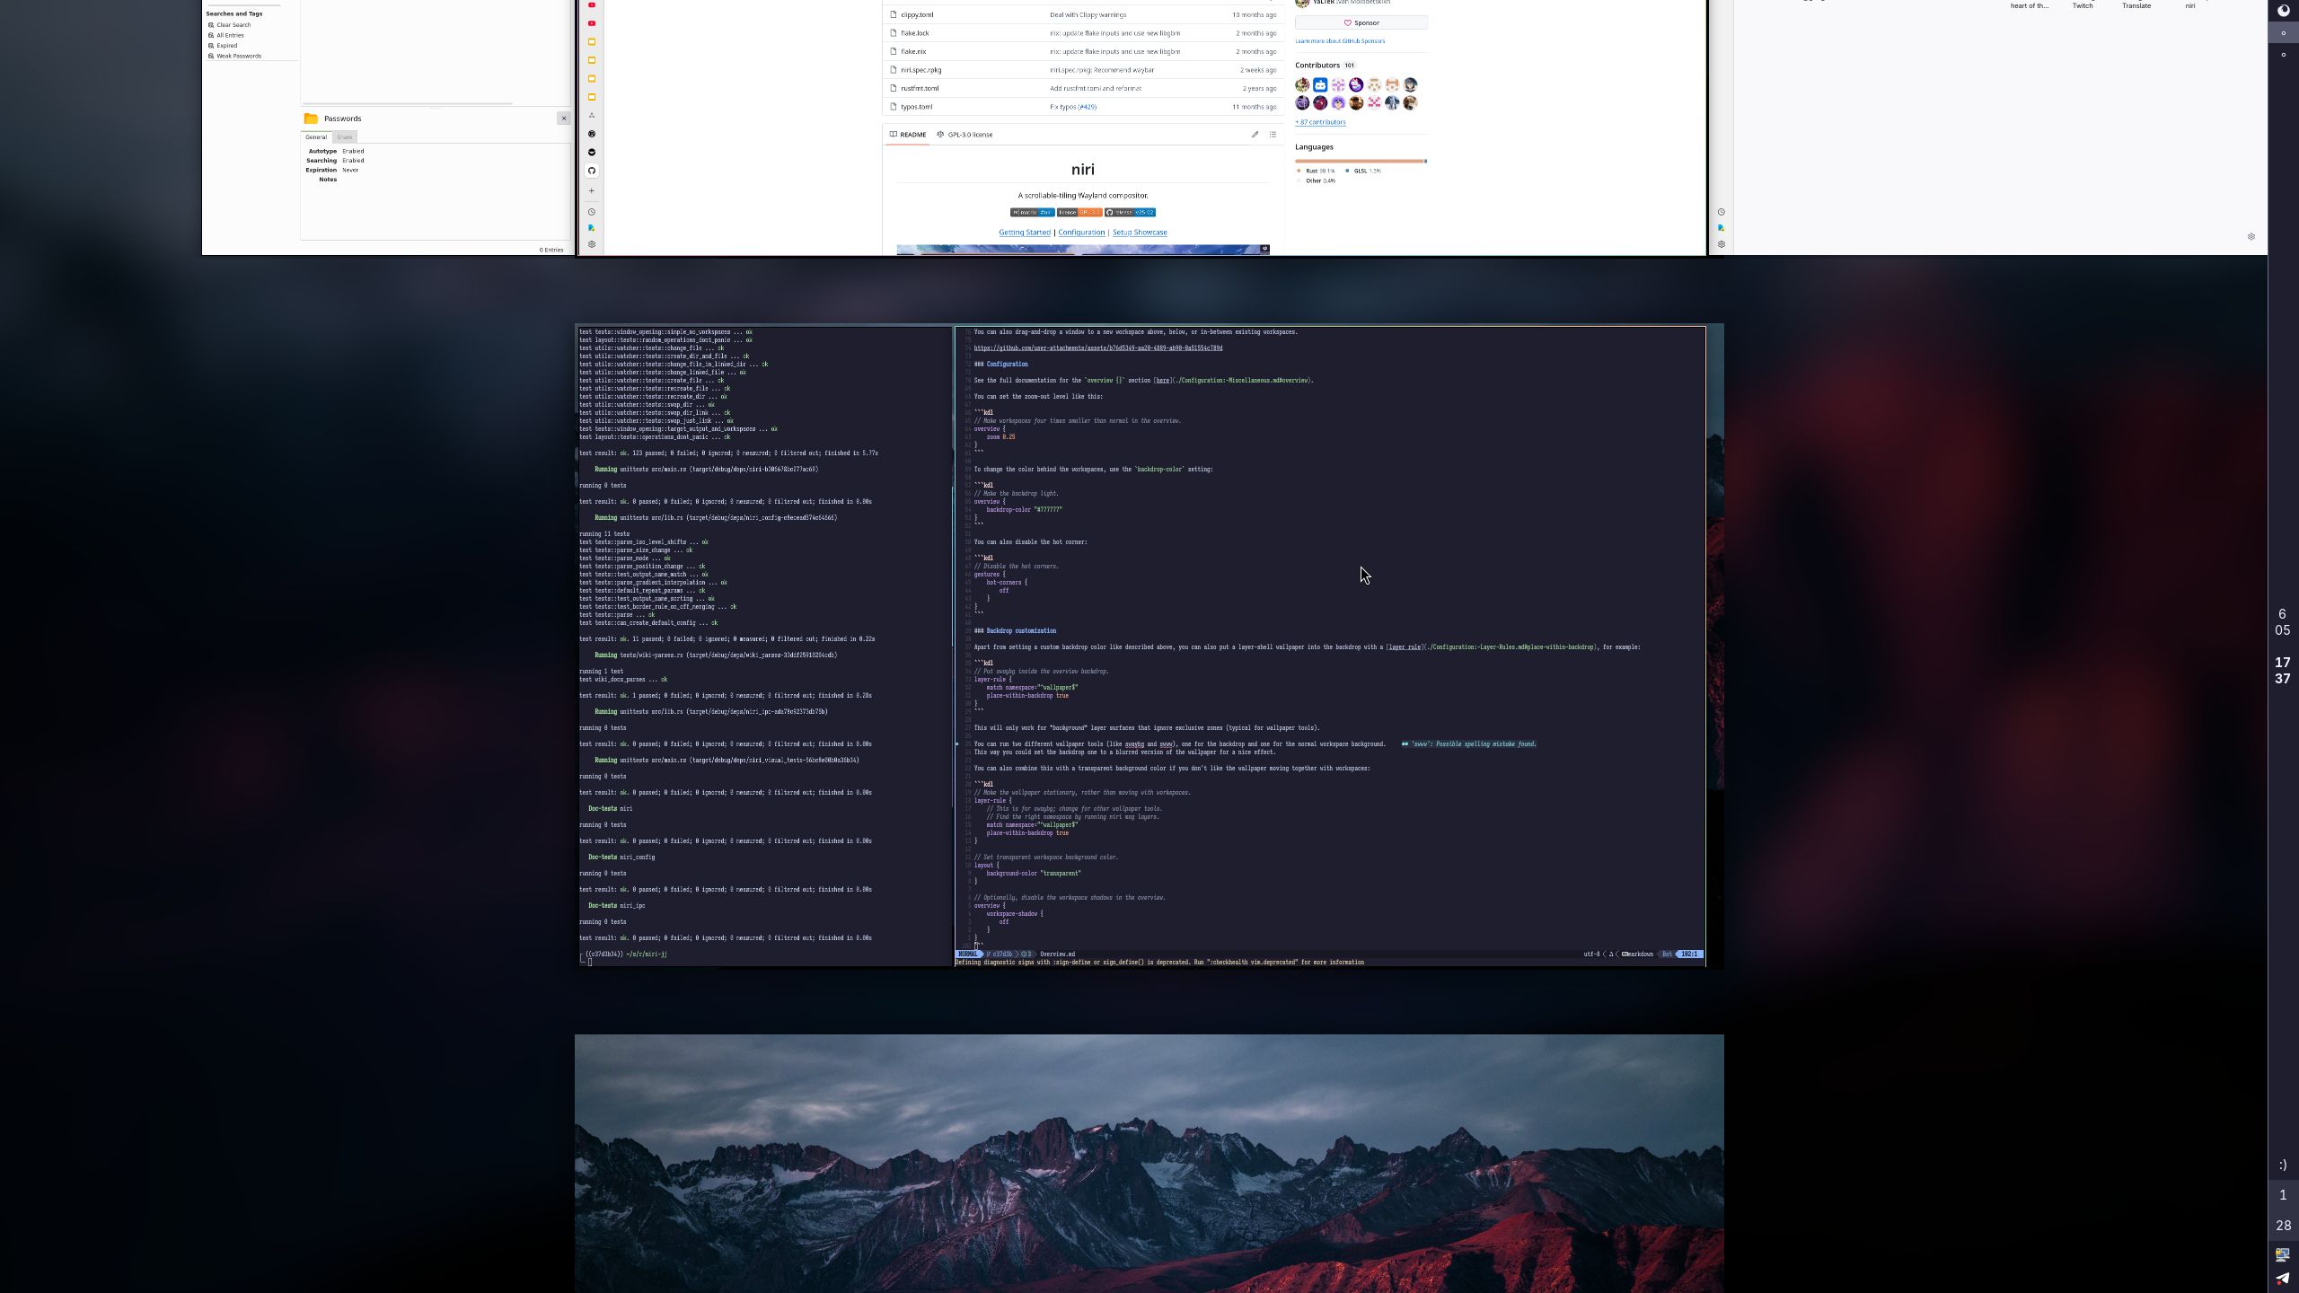Open the Getting Started link in the README

point(1024,232)
